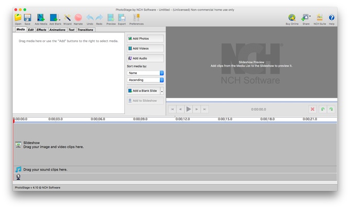Click the Add Photos button
The width and height of the screenshot is (350, 209).
pyautogui.click(x=145, y=39)
